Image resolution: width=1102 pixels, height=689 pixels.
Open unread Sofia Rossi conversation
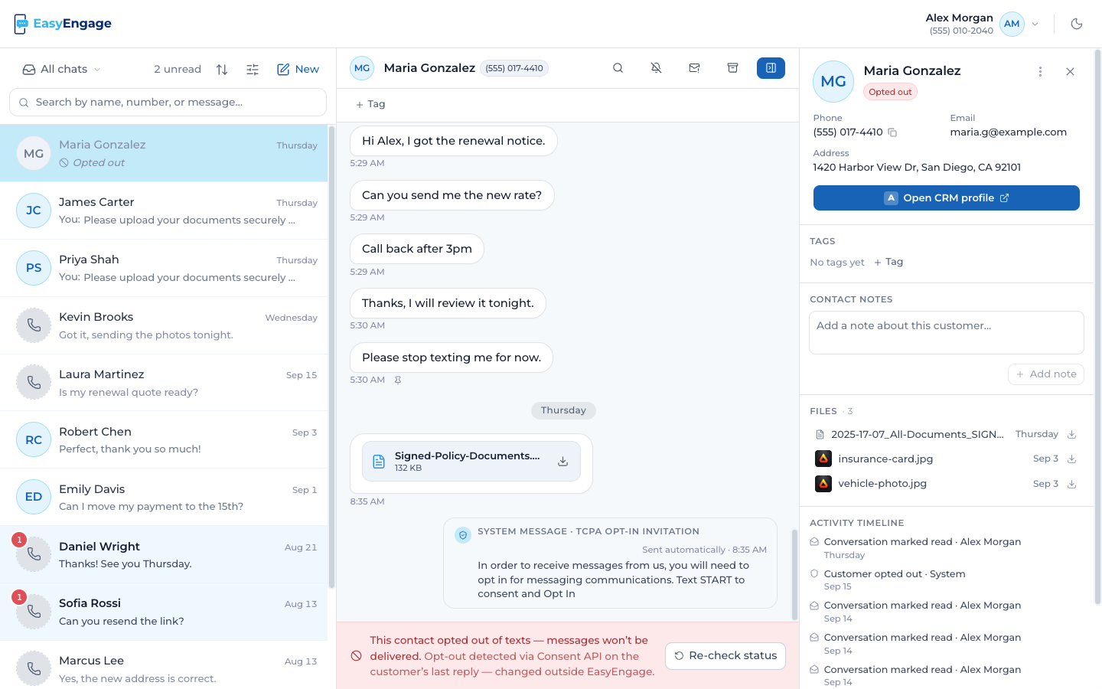(164, 612)
